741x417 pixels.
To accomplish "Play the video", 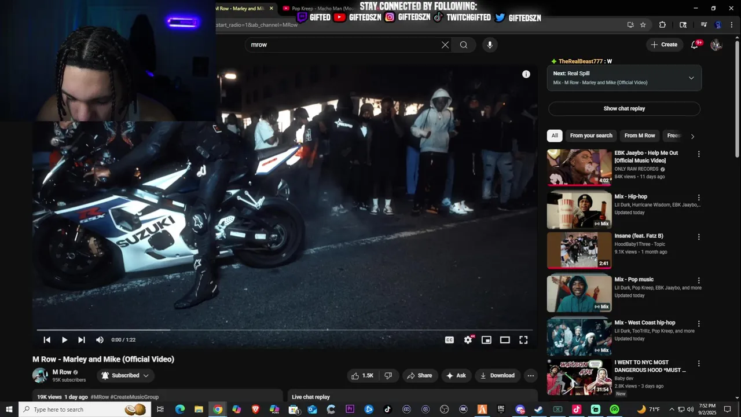I will [64, 340].
